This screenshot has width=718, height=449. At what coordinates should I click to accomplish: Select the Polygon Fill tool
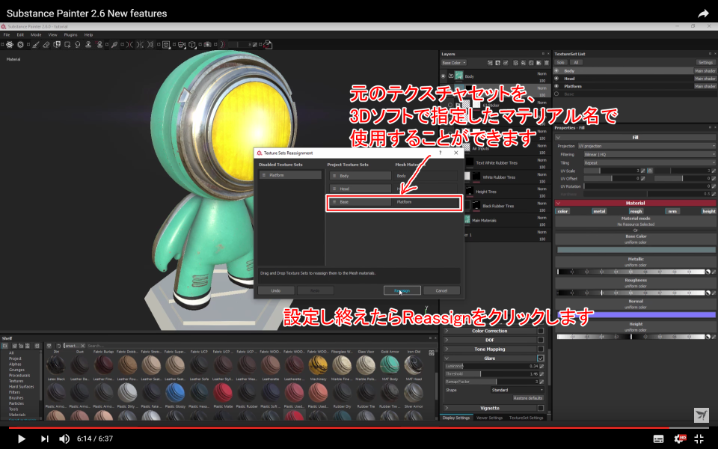pyautogui.click(x=67, y=44)
